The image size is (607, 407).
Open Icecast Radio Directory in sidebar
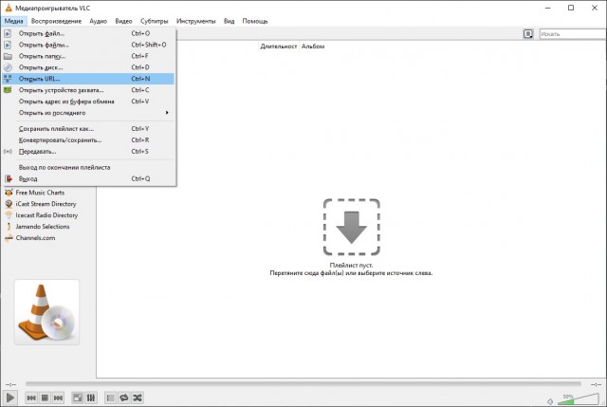(x=46, y=215)
